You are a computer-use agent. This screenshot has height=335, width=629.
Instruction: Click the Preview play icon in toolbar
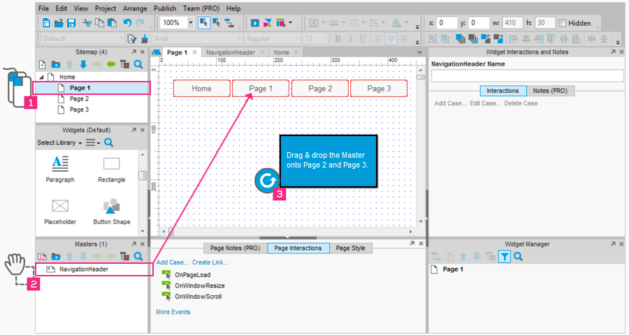pos(255,23)
